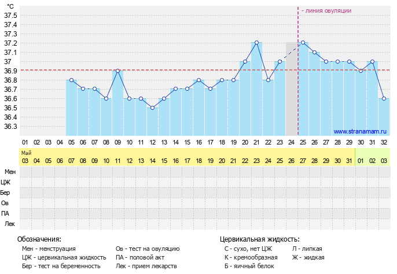
Task: Select the first data point on day 05
Action: tap(71, 80)
